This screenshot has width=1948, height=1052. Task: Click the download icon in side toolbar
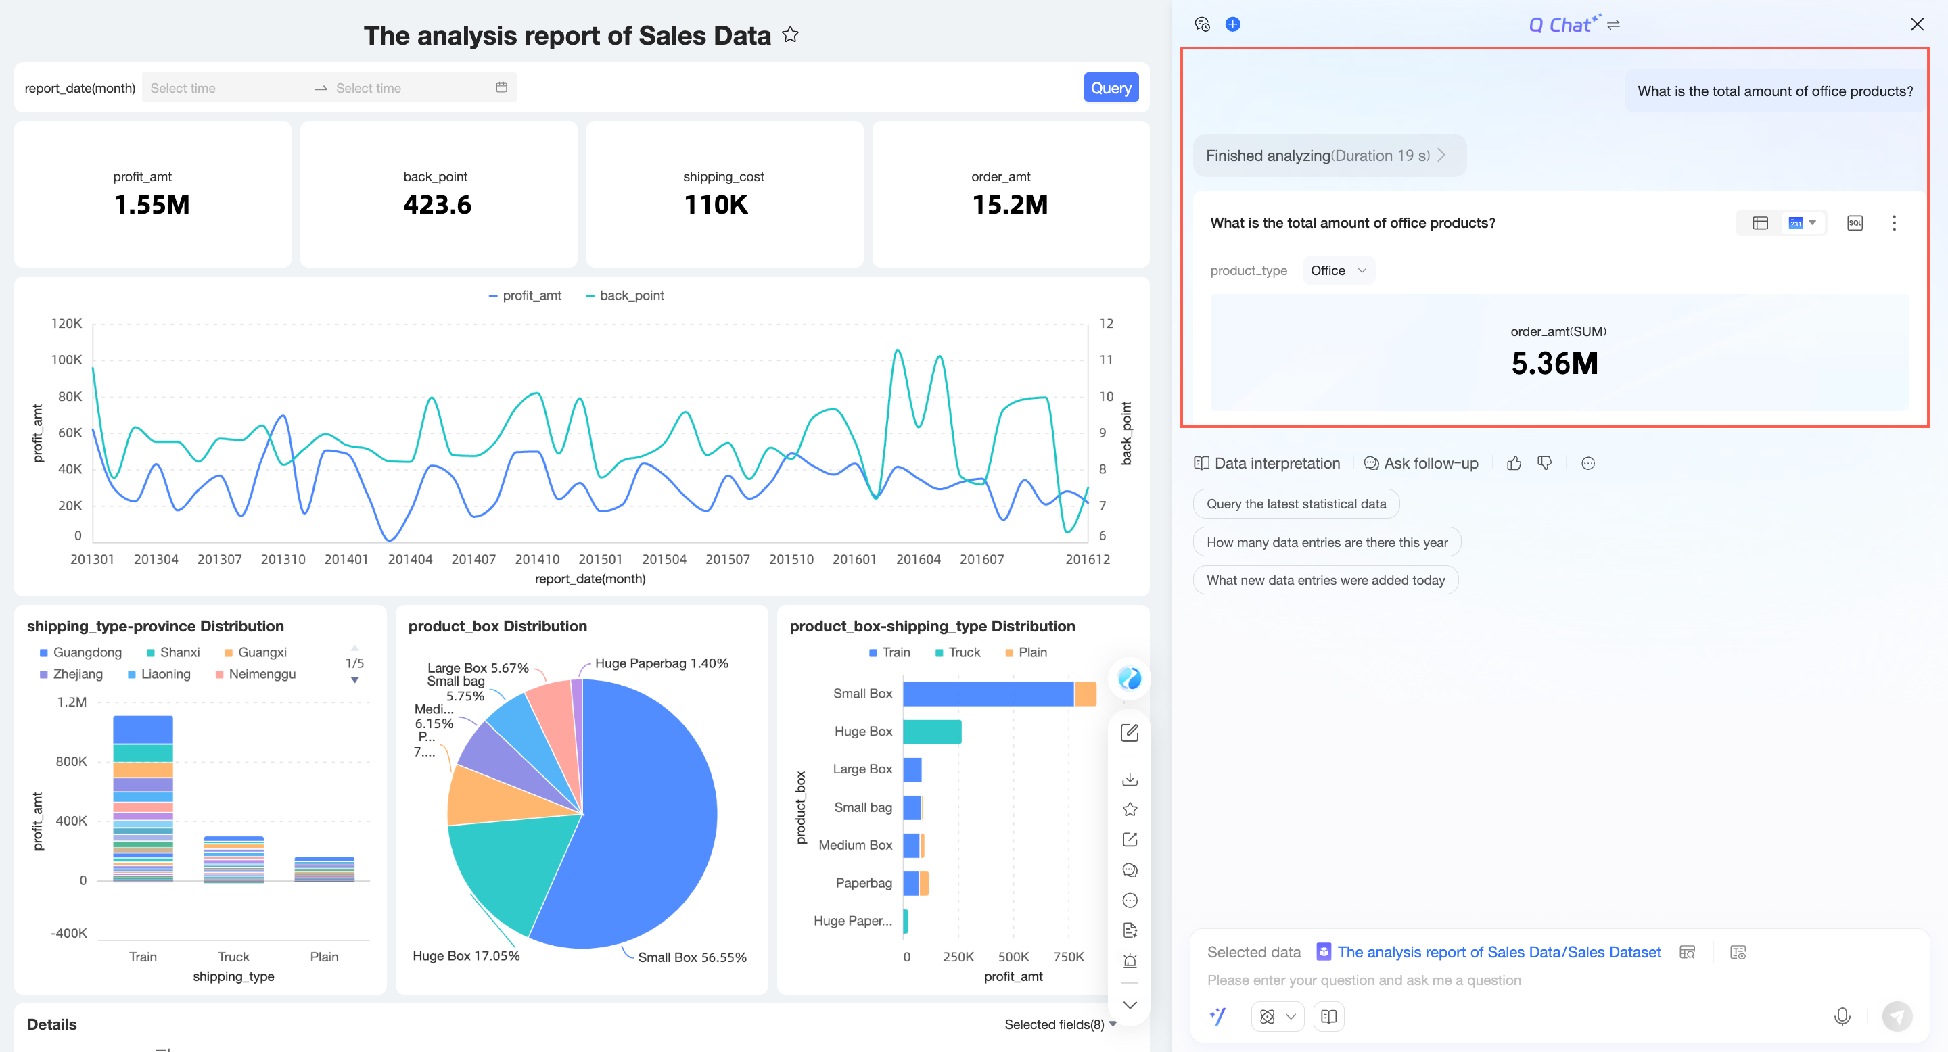click(1130, 779)
